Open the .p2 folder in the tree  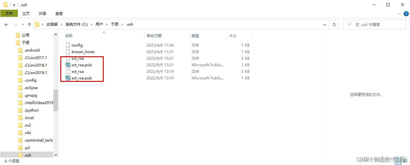27,148
